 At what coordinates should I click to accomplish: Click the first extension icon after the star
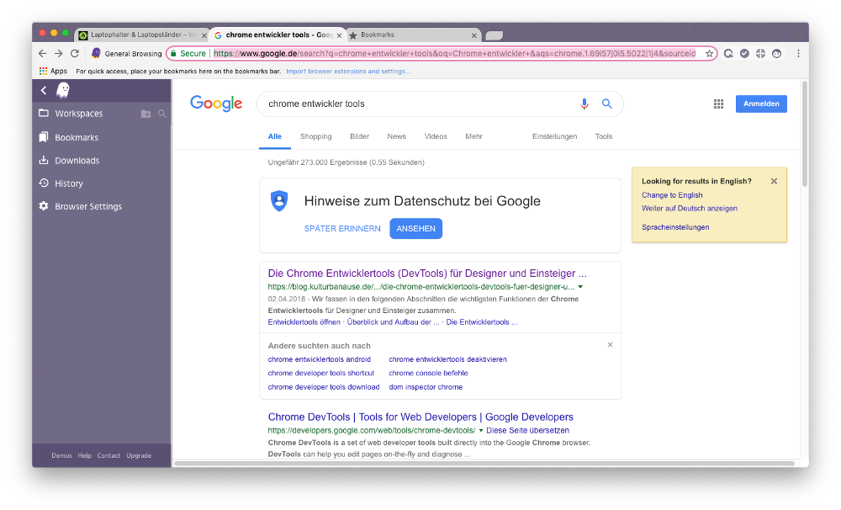click(x=727, y=54)
